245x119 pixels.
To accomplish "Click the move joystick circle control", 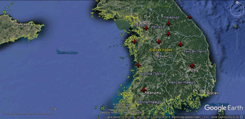I will coord(237,22).
